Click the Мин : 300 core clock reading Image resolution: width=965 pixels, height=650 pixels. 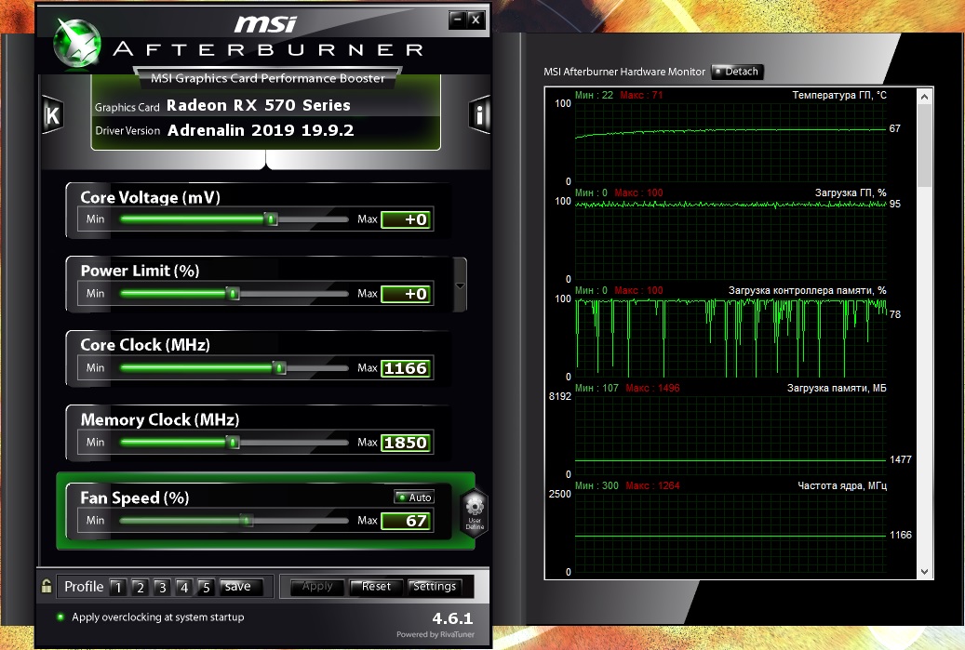tap(597, 485)
